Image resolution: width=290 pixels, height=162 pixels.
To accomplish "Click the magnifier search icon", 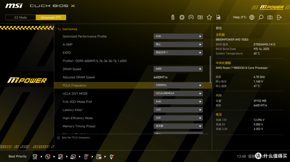I will (261, 17).
